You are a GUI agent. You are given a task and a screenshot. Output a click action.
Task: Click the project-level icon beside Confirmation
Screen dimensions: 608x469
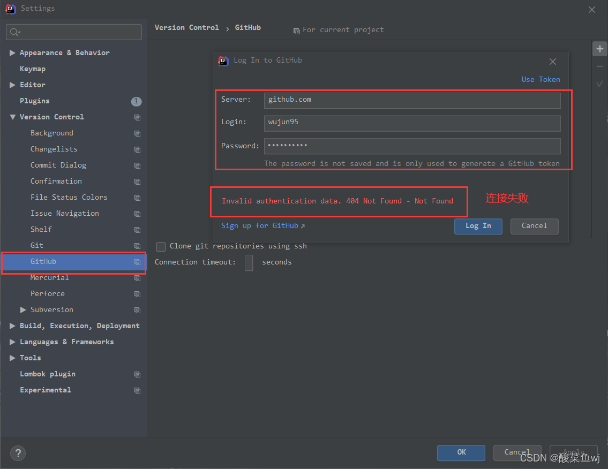click(137, 182)
